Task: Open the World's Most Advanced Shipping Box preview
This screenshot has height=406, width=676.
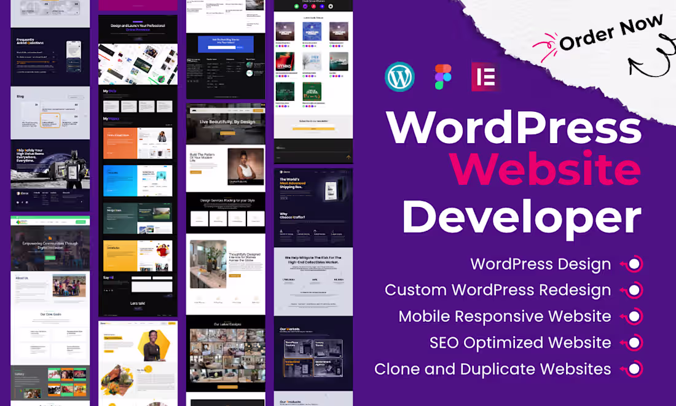Action: [313, 188]
